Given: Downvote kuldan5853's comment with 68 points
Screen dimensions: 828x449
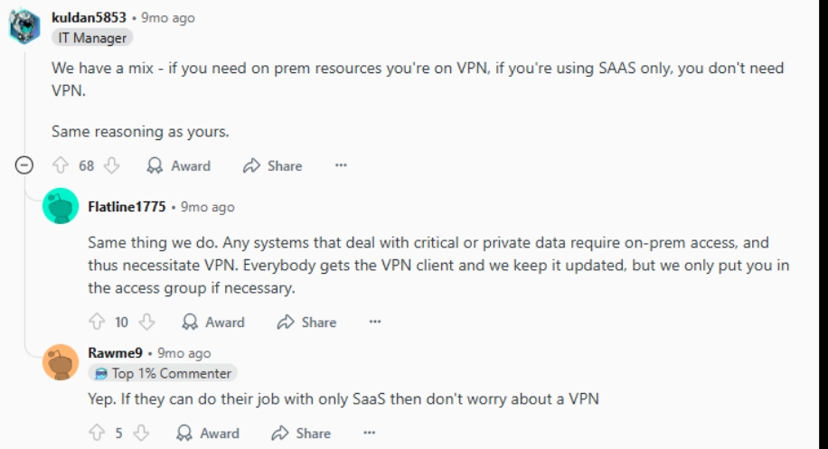Looking at the screenshot, I should pos(111,165).
